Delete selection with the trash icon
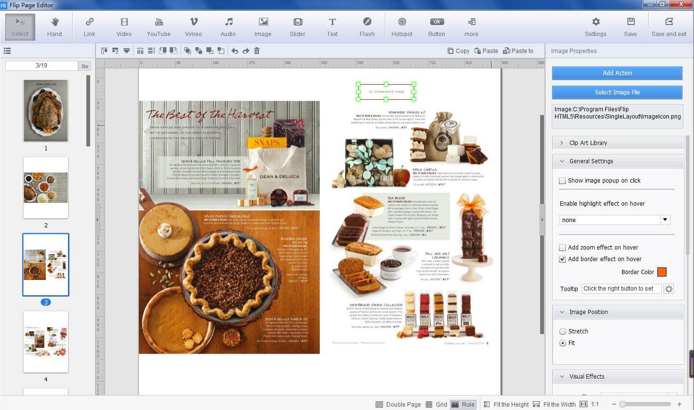This screenshot has height=410, width=694. point(257,50)
